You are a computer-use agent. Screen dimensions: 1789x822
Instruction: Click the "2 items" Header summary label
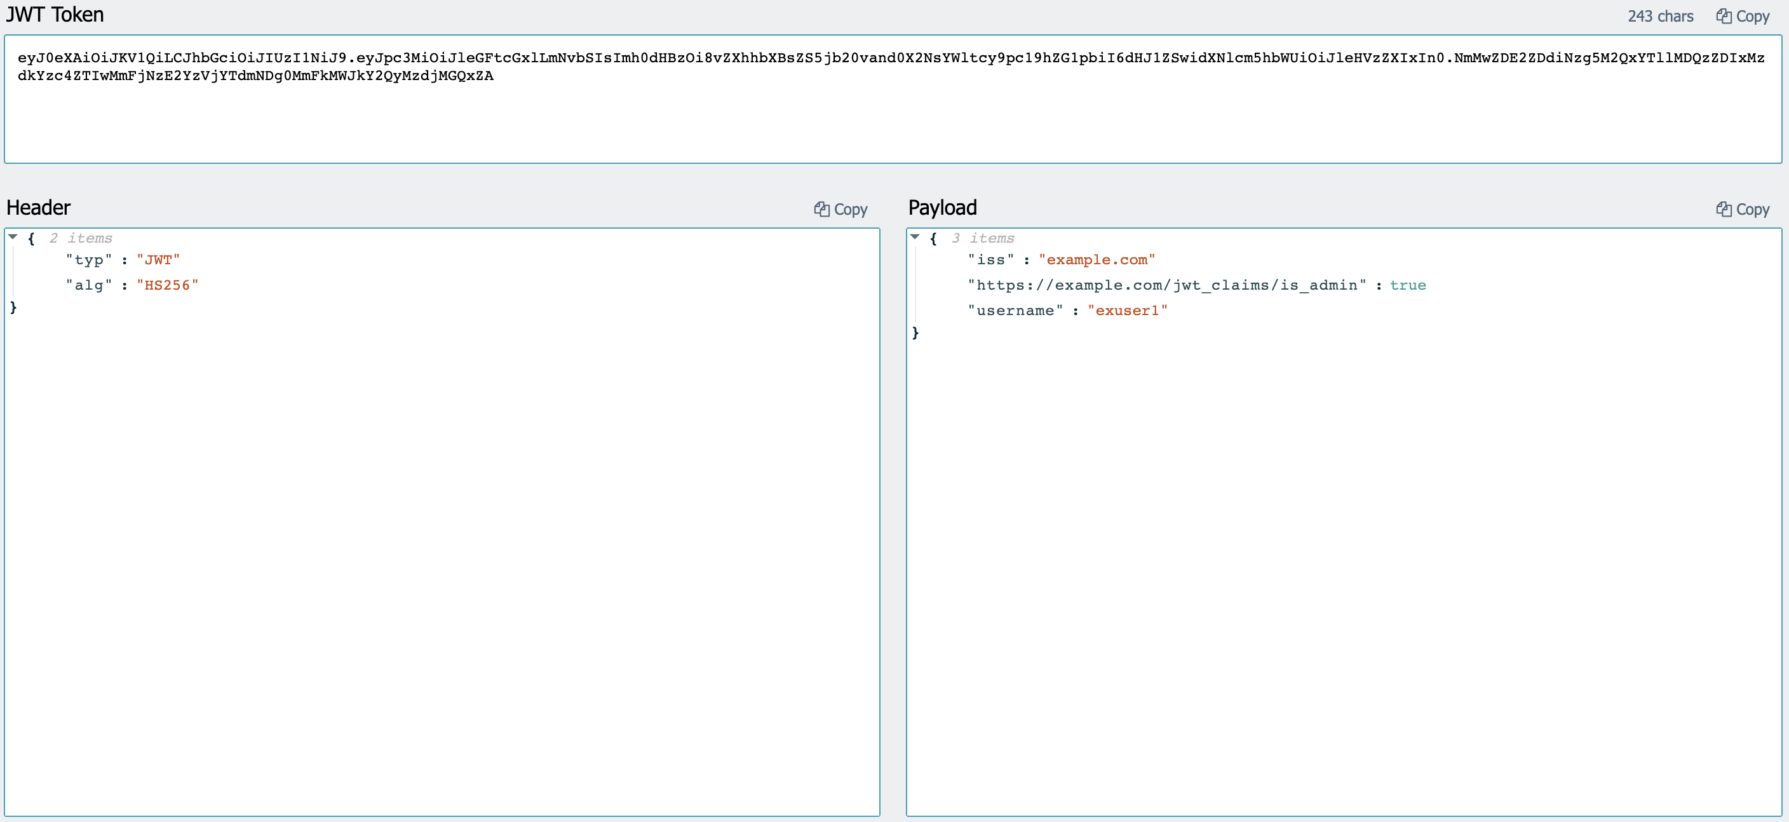[81, 238]
